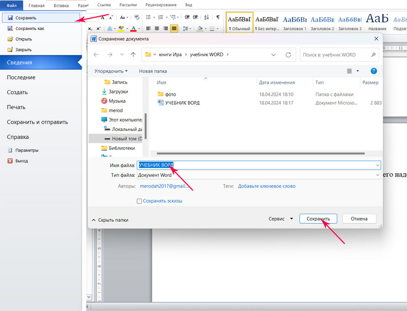Click the Отмена button
This screenshot has height=311, width=407.
pos(359,219)
